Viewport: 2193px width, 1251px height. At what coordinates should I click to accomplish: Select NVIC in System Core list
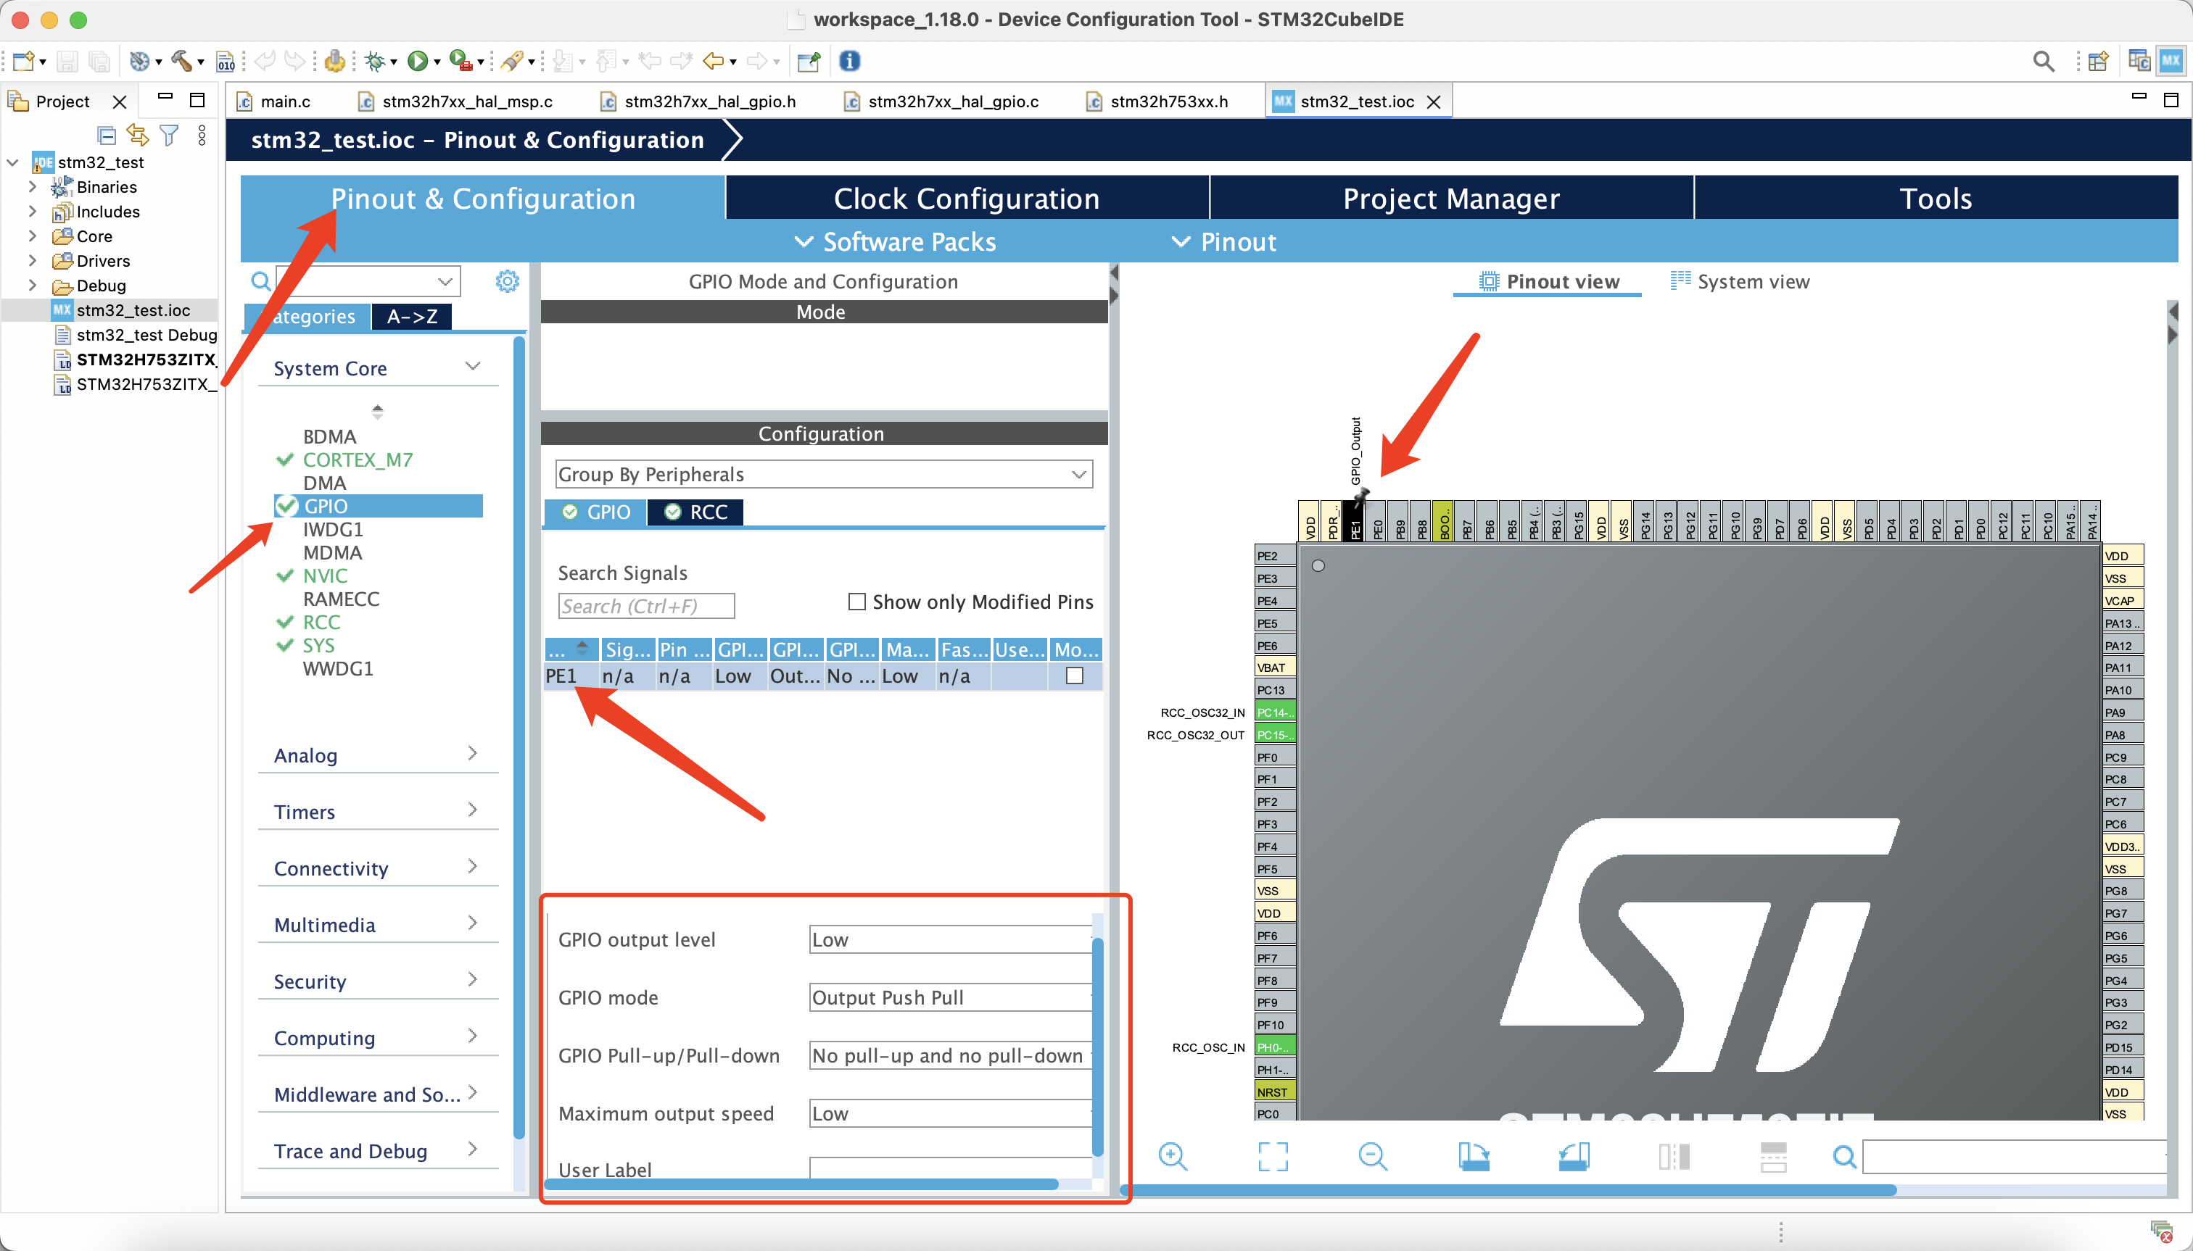tap(325, 575)
